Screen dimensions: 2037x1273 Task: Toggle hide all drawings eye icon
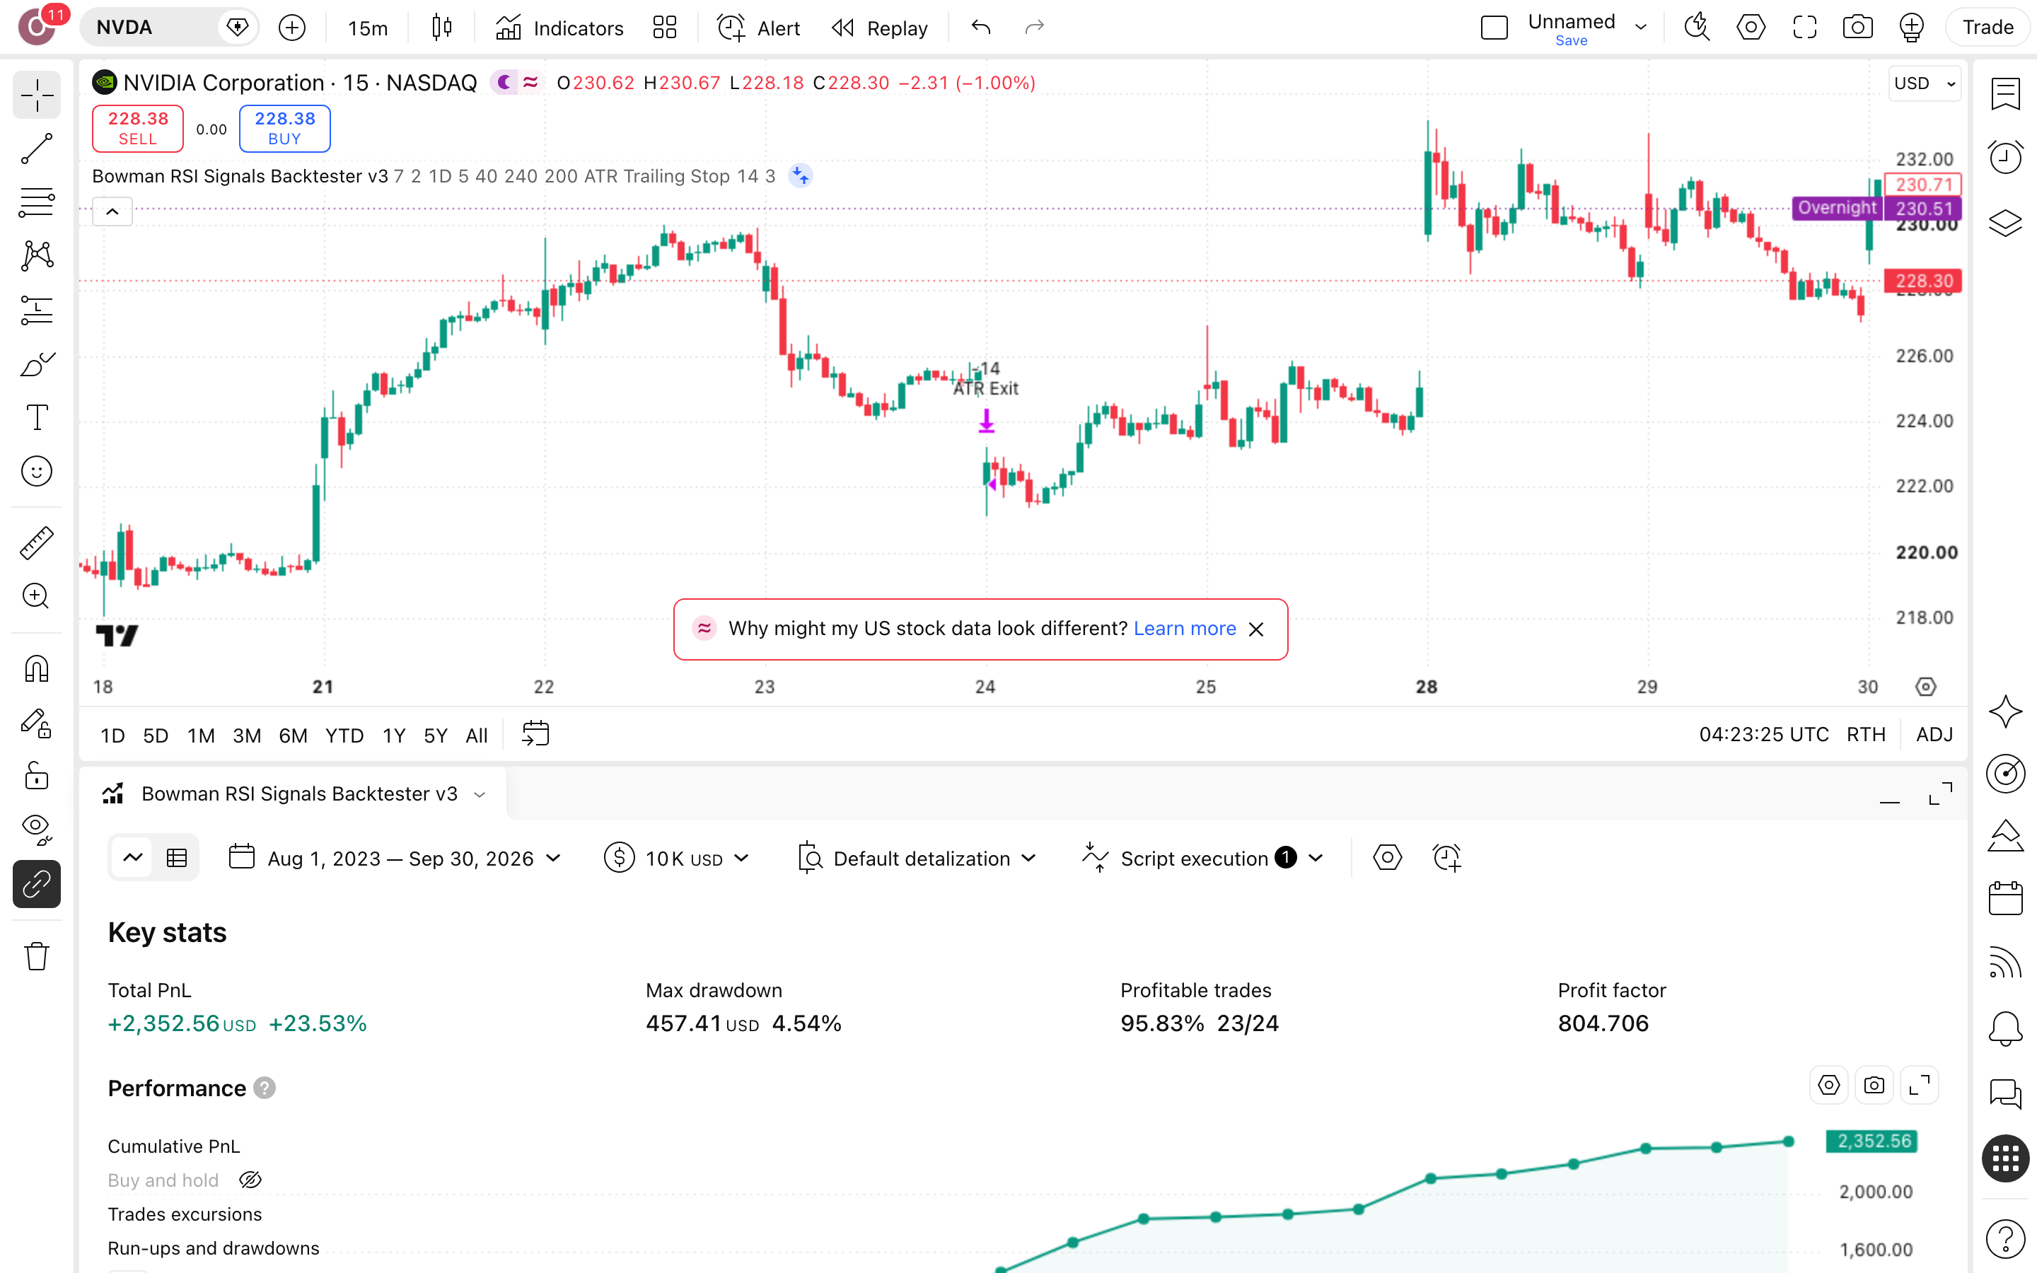(x=37, y=830)
